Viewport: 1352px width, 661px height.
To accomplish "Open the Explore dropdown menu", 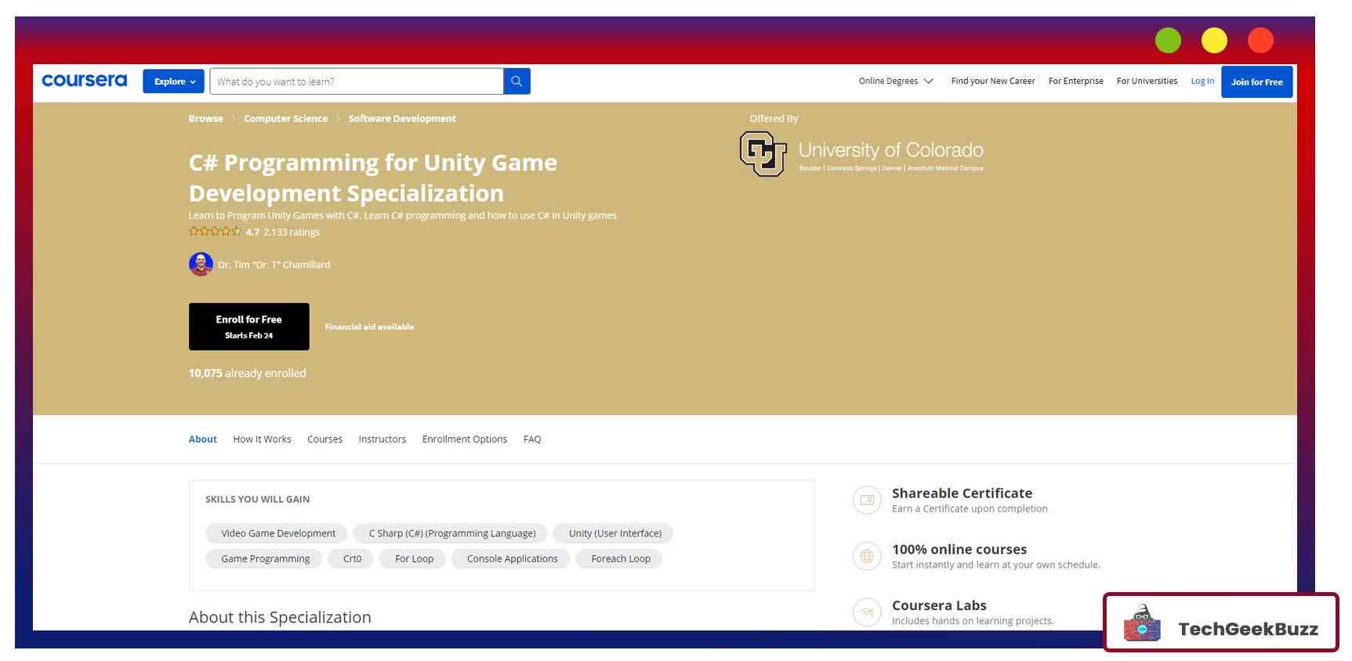I will coord(173,81).
